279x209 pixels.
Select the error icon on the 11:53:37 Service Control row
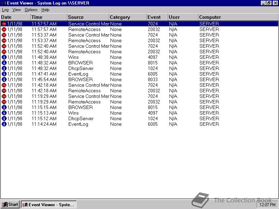coord(4,35)
